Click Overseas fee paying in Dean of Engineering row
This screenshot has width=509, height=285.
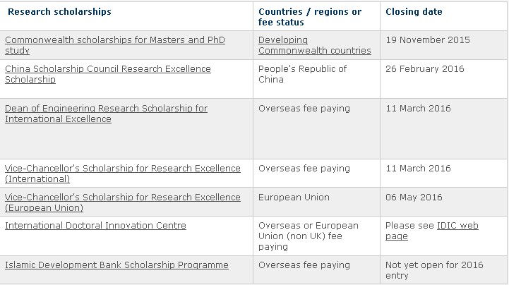(x=304, y=109)
